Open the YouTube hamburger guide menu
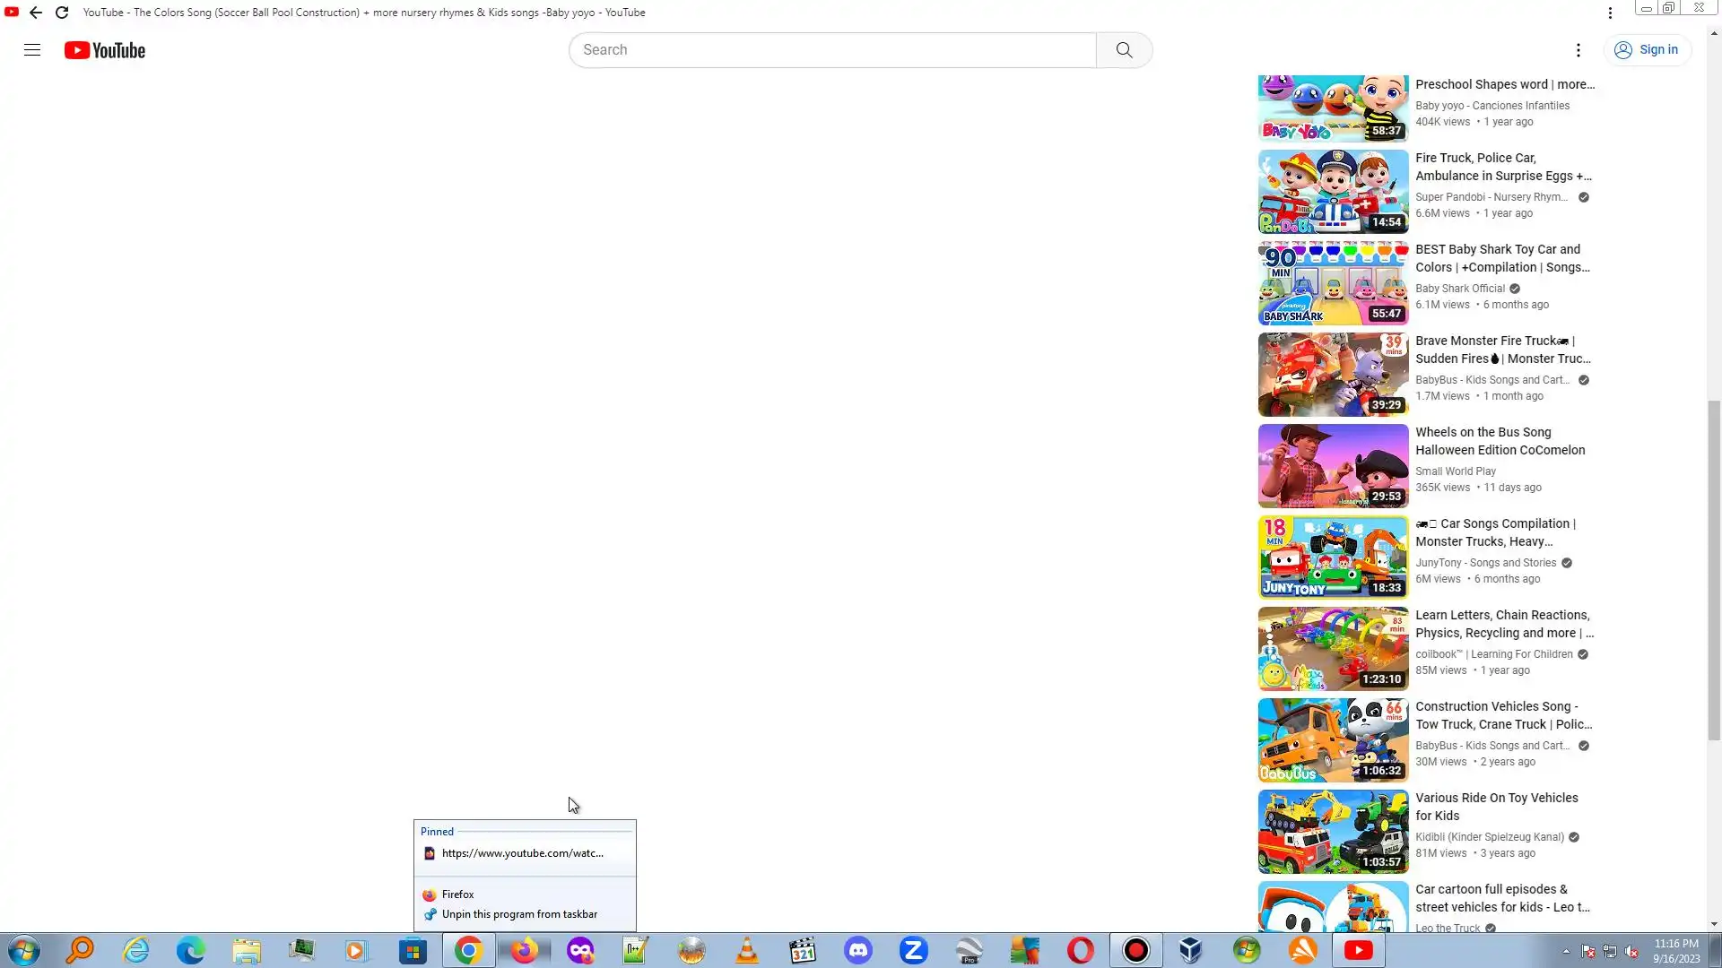This screenshot has height=968, width=1722. (x=32, y=50)
